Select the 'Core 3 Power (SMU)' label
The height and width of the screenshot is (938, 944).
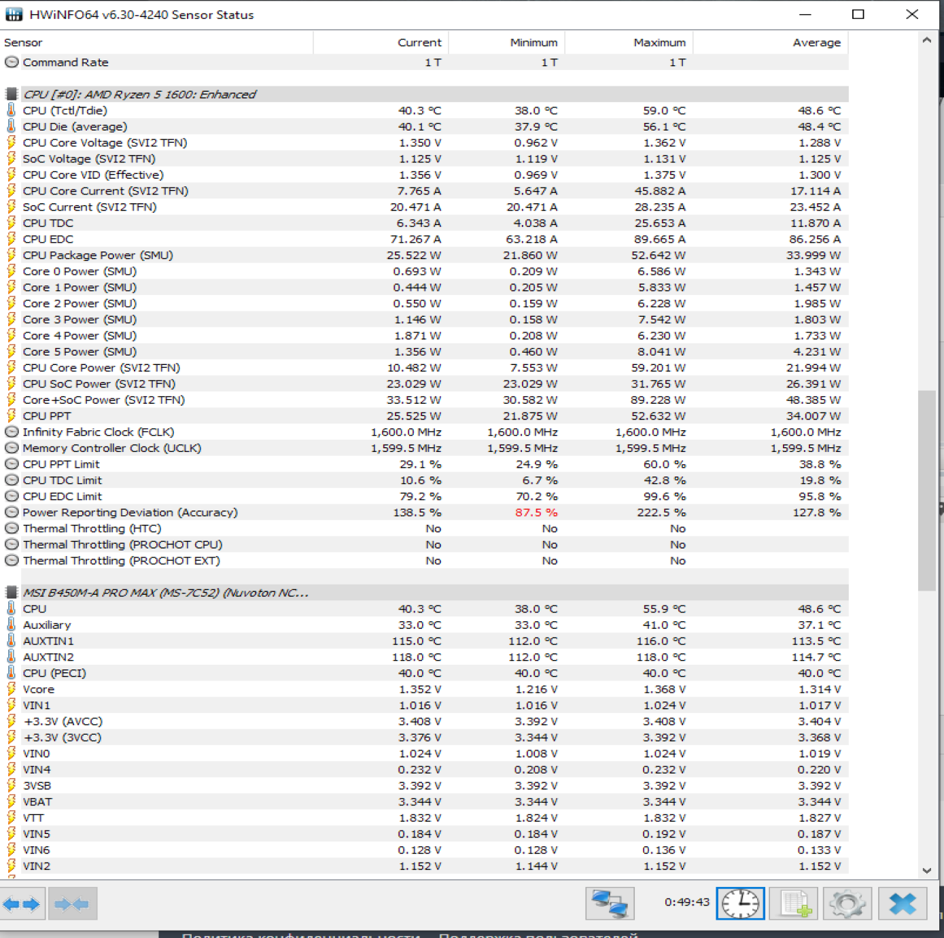pos(80,319)
